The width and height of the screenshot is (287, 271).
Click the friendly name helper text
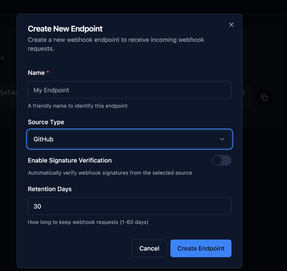[x=78, y=106]
